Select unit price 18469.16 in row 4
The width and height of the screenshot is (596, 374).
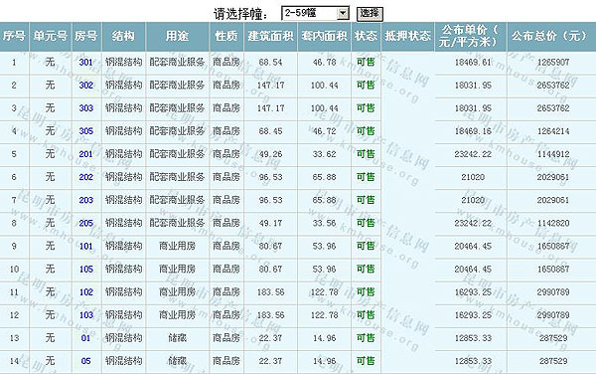pos(473,131)
